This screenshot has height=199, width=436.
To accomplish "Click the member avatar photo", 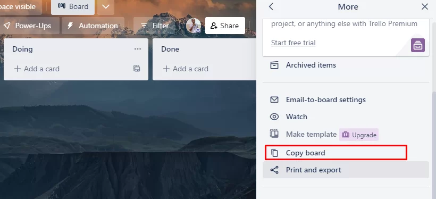I will click(x=194, y=26).
